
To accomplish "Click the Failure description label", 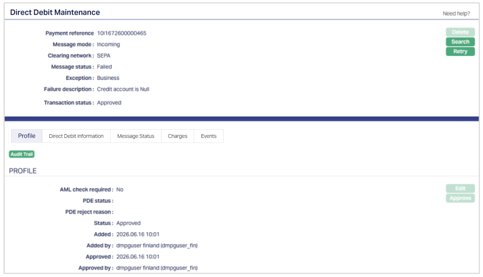I will (69, 89).
